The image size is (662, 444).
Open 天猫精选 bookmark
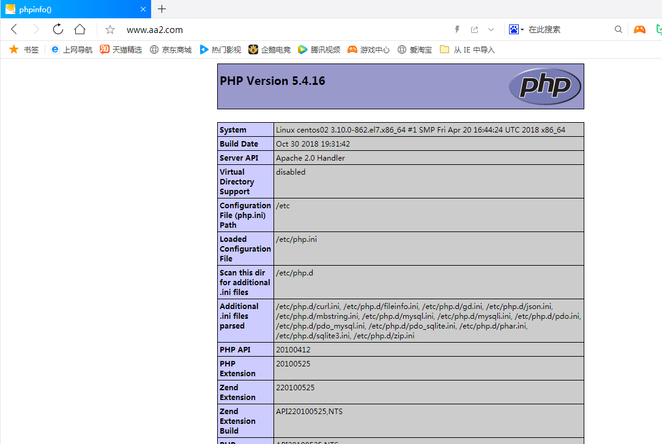click(121, 49)
